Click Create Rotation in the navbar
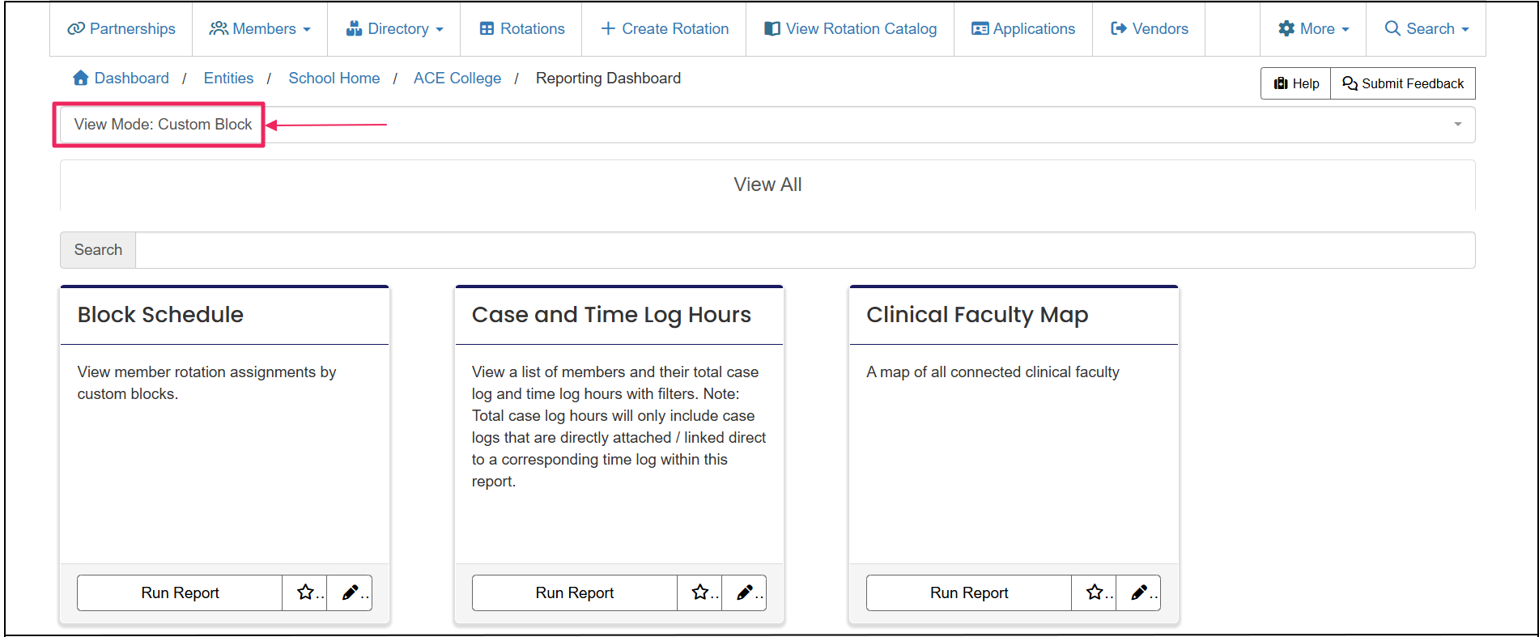Viewport: 1539px width, 637px height. point(664,28)
